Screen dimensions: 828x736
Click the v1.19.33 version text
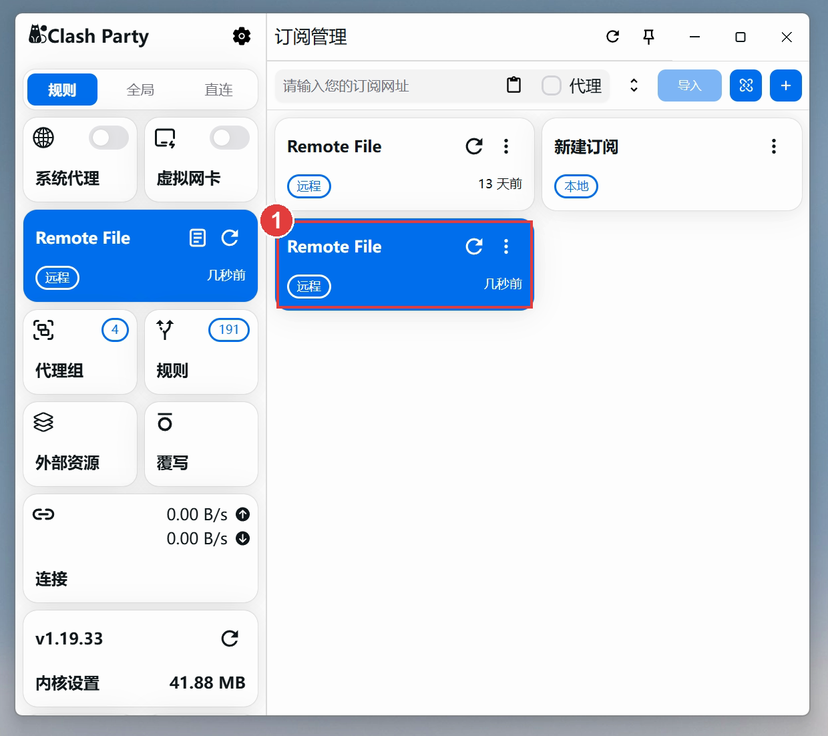pyautogui.click(x=69, y=638)
